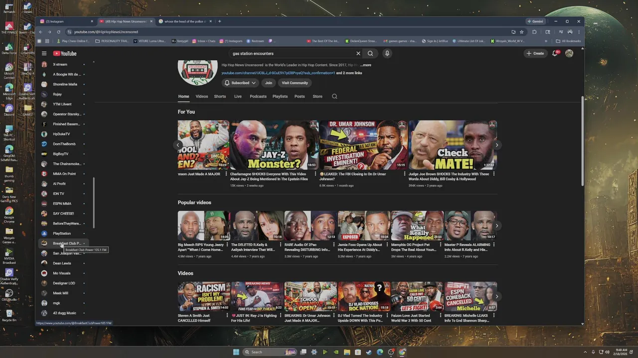Show next For You videos arrow

pos(496,145)
